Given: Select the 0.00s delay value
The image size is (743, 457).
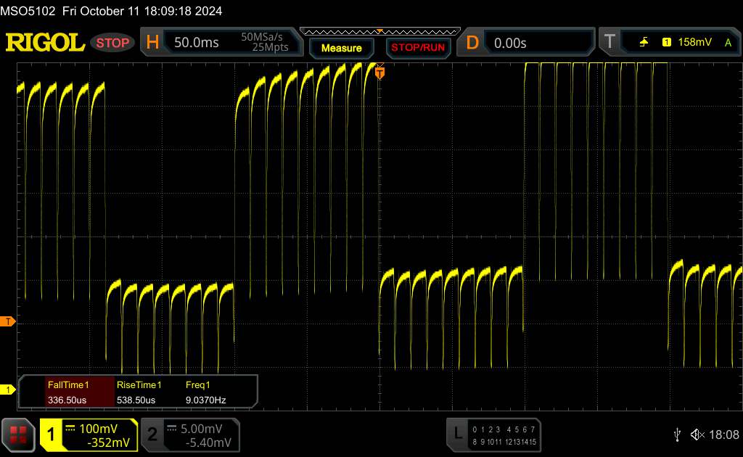Looking at the screenshot, I should point(510,43).
